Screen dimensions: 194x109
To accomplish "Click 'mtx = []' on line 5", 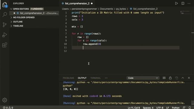I will pos(77,27).
